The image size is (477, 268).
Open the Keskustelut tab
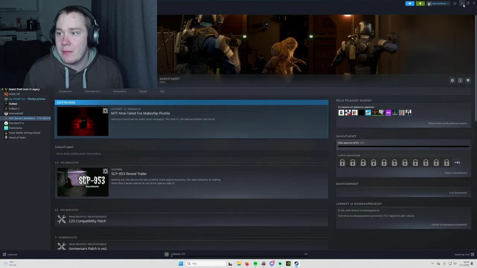pos(120,91)
